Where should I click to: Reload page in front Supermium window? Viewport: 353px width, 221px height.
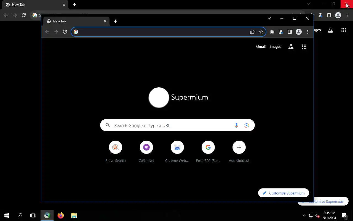[x=65, y=32]
